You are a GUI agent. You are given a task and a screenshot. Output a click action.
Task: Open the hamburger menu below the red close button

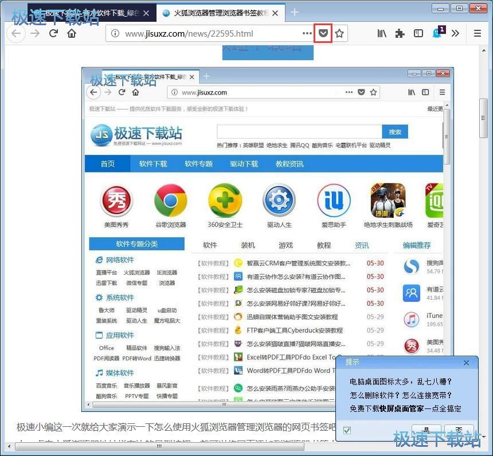pos(478,33)
